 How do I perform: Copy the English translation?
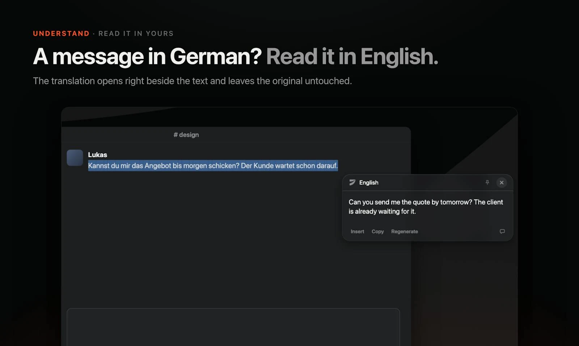[377, 231]
